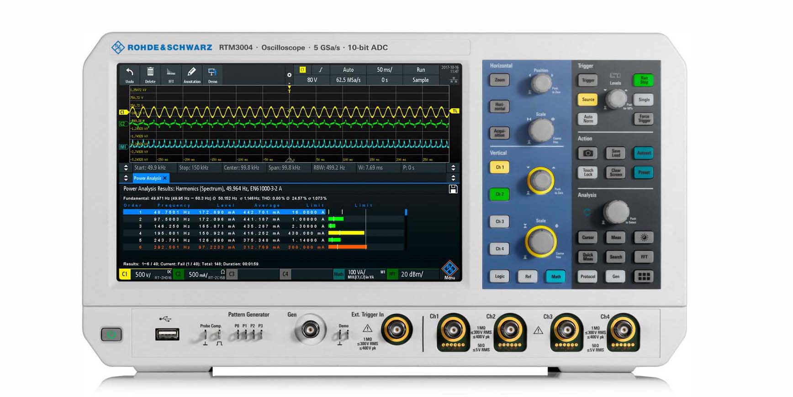Viewport: 793px width, 397px height.
Task: Open the Auto trigger mode field
Action: 348,70
